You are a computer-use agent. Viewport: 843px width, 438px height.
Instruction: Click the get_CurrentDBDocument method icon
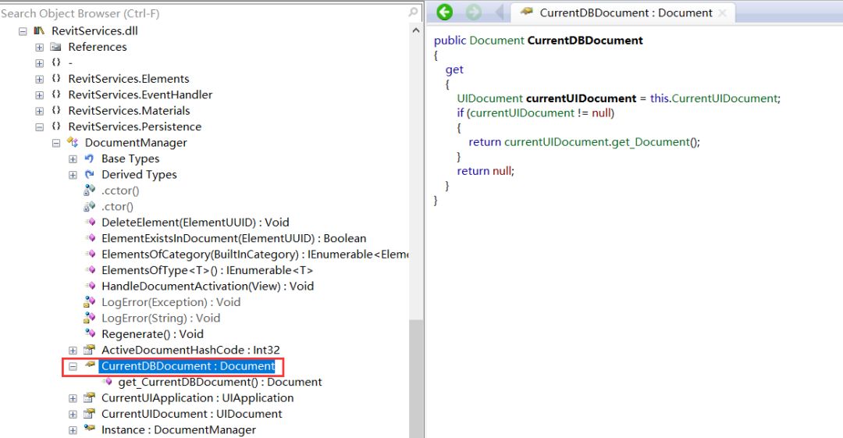pyautogui.click(x=107, y=382)
